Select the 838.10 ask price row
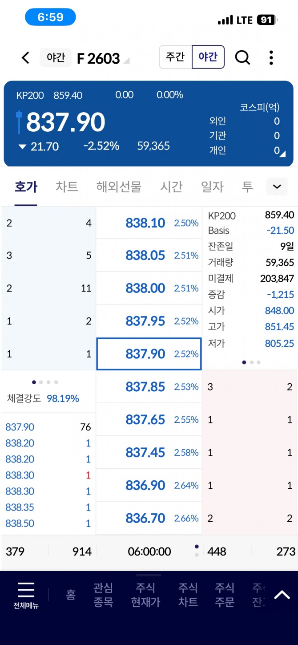 tap(149, 223)
